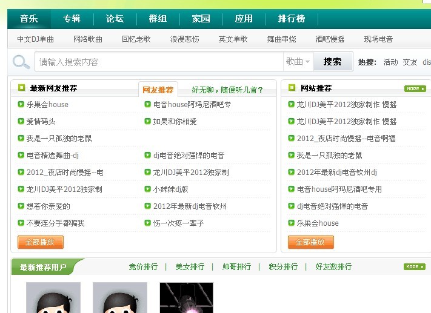Viewport: 431px width, 313px height.
Task: Click the 活动 hot search link
Action: [x=390, y=62]
